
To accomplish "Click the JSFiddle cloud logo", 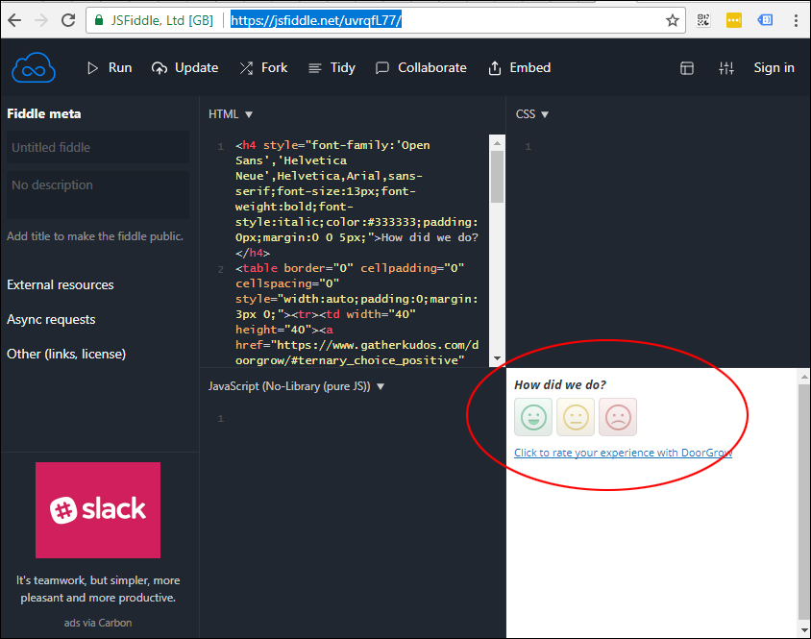I will coord(34,68).
